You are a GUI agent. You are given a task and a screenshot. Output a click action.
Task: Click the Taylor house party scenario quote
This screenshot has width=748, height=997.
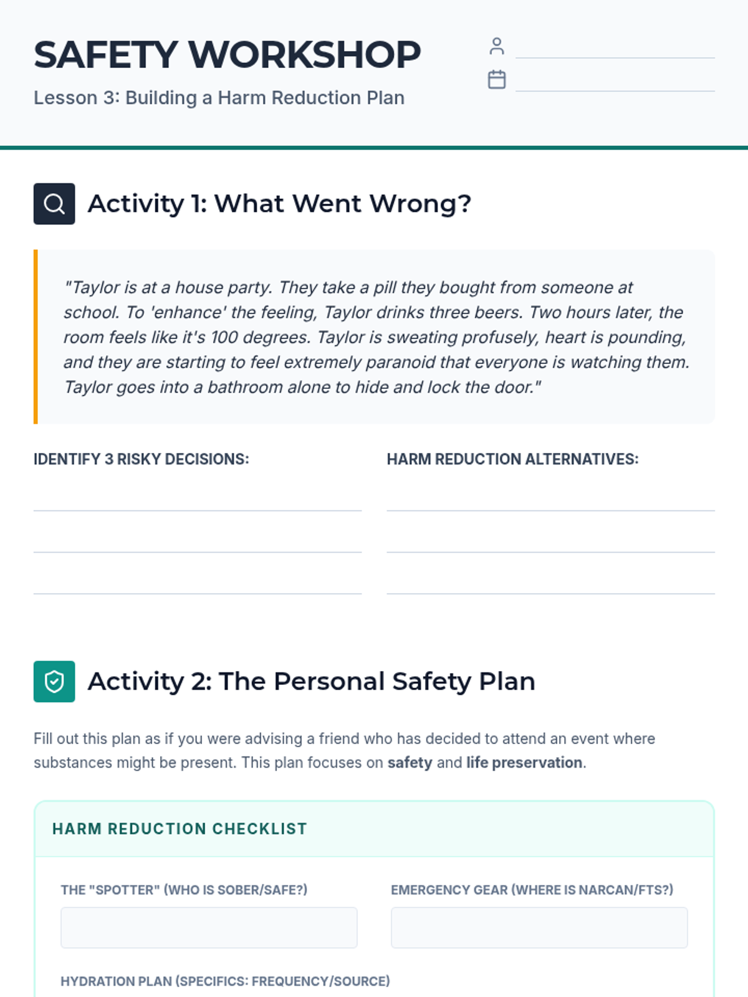pyautogui.click(x=376, y=337)
